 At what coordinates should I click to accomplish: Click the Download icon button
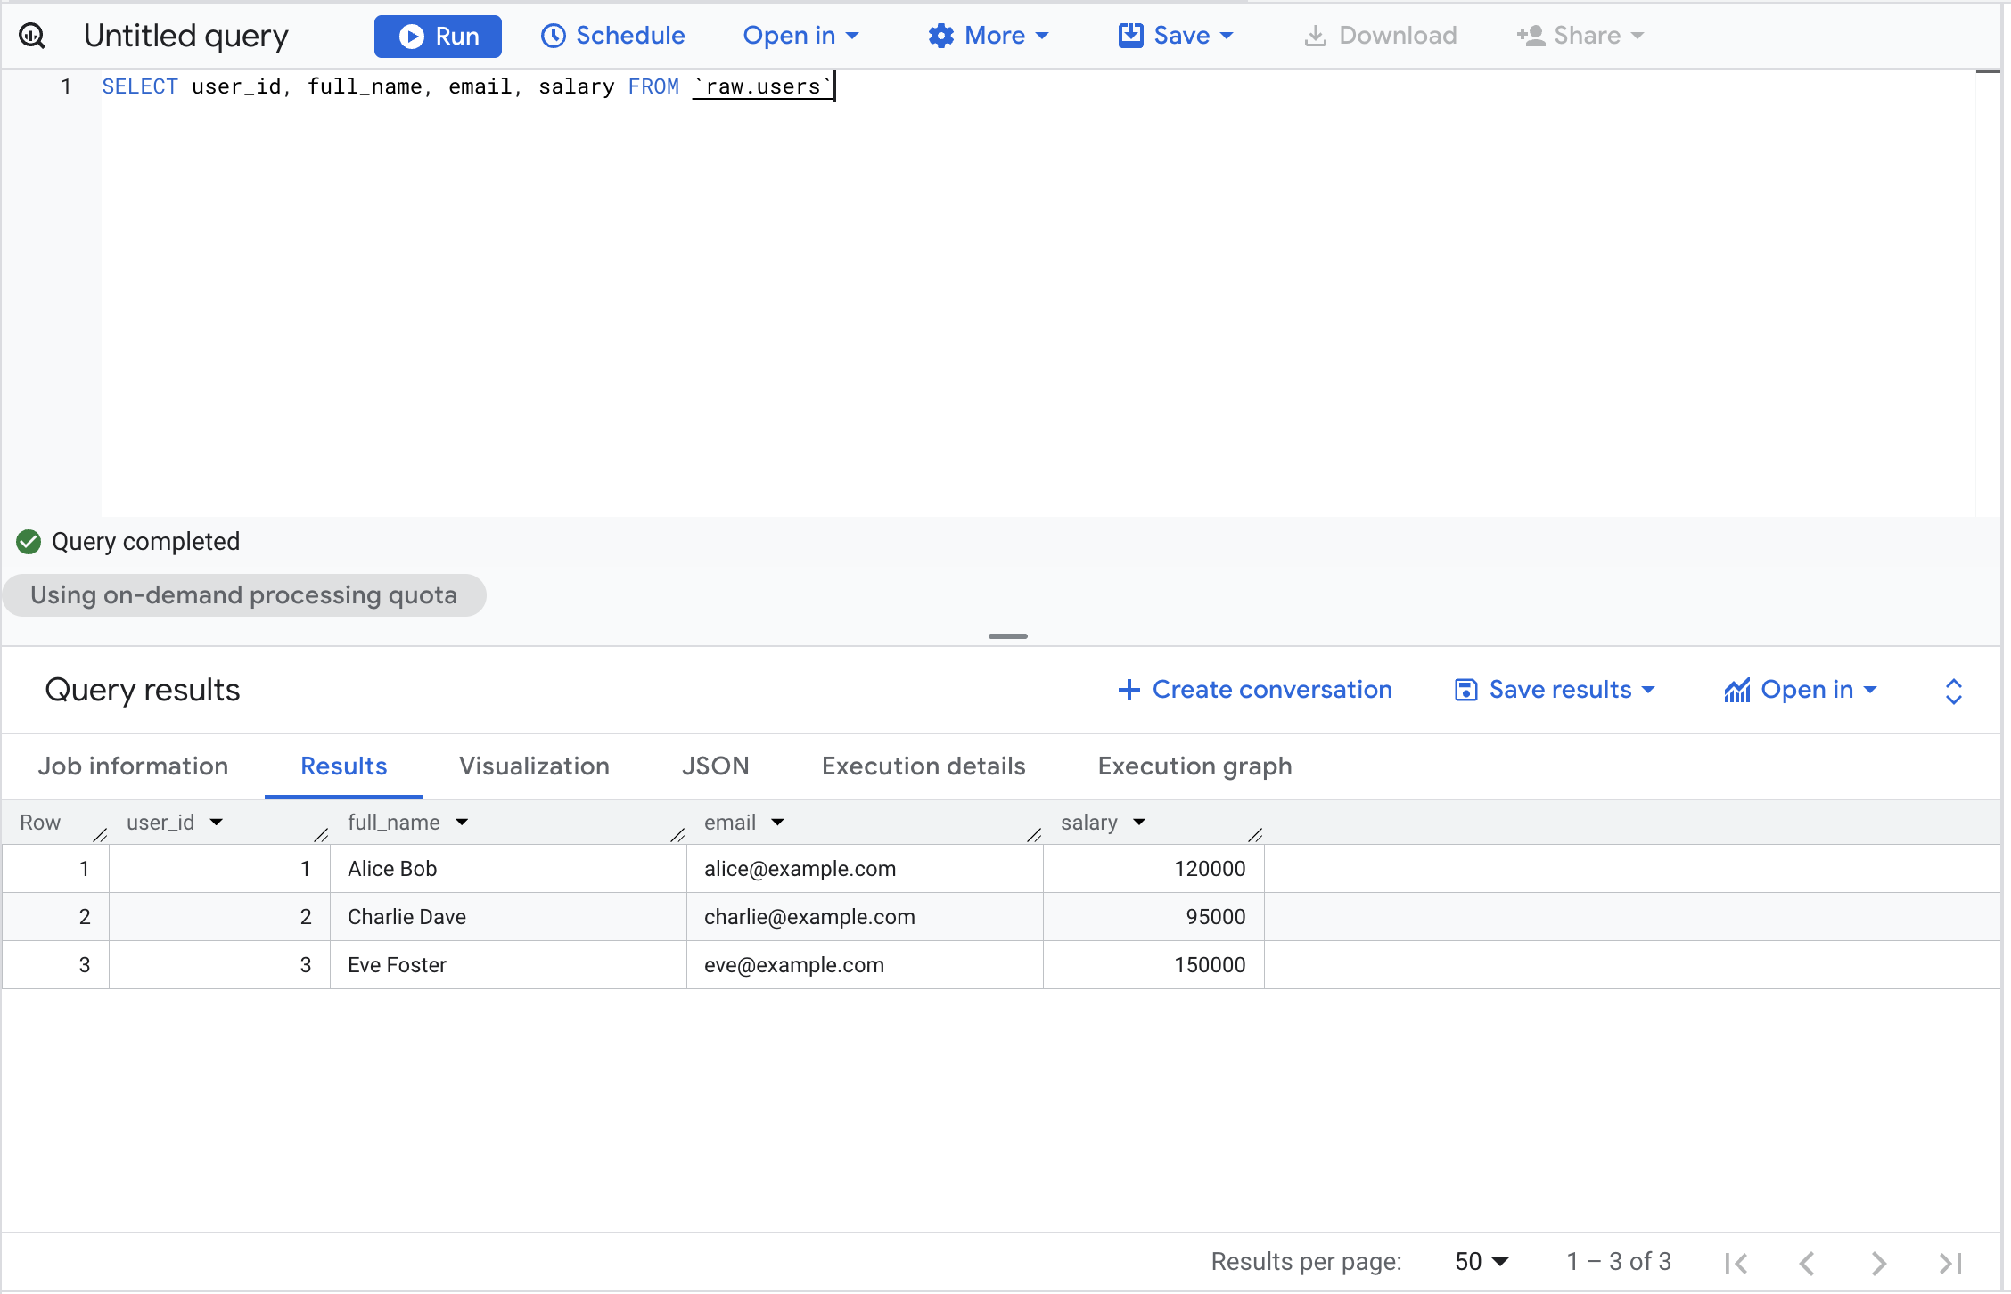tap(1380, 36)
